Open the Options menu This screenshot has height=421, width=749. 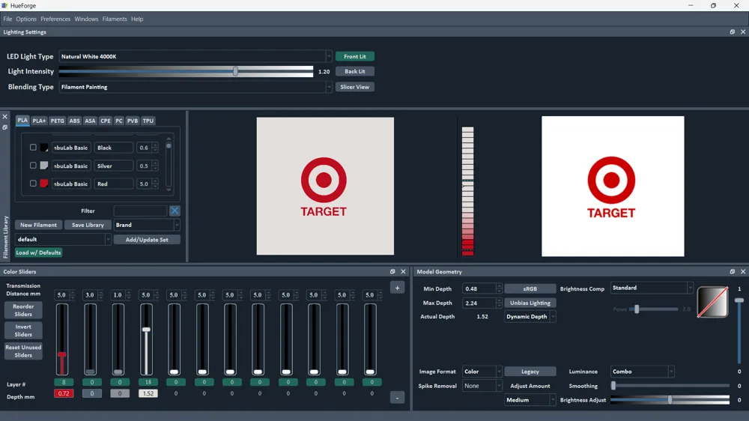click(26, 19)
